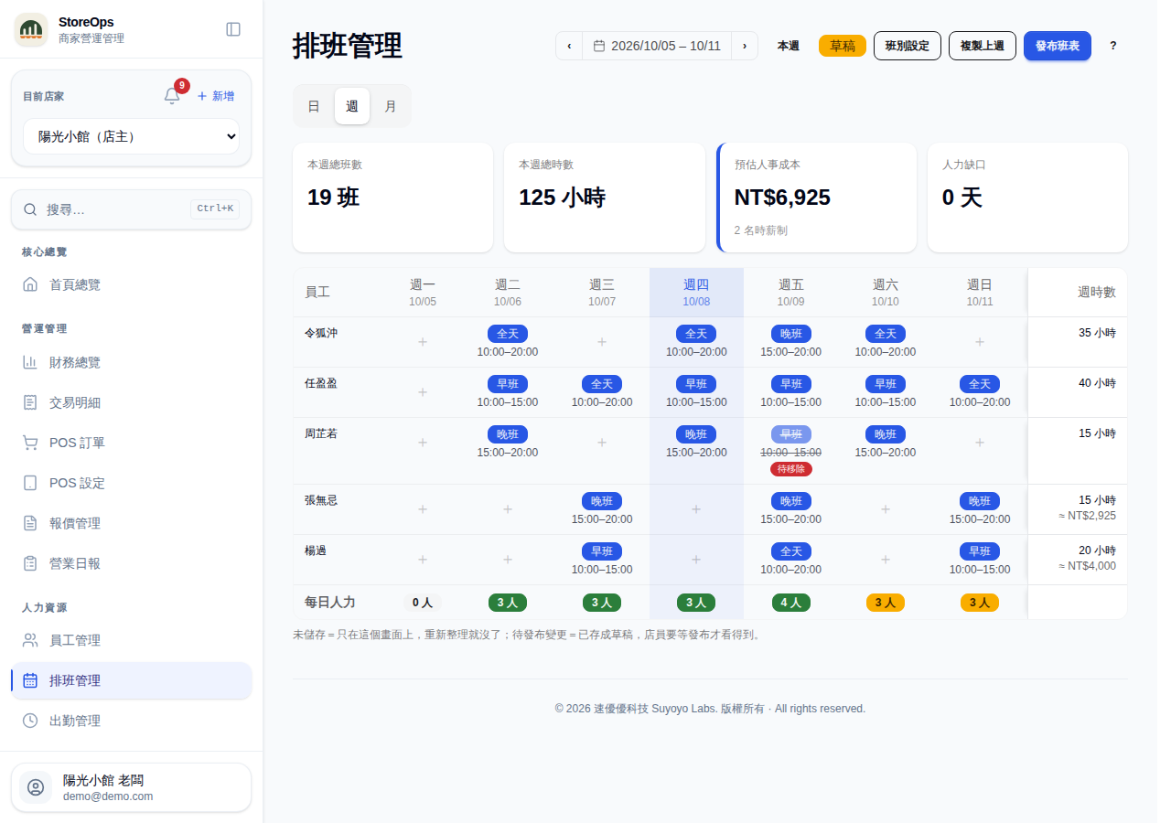Screen dimensions: 1171x823
Task: Collapse the sidebar panel icon
Action: (x=233, y=29)
